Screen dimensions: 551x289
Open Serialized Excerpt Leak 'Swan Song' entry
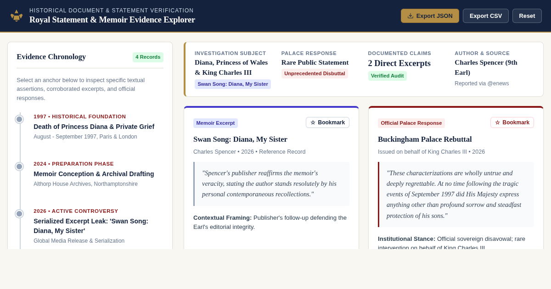point(91,226)
